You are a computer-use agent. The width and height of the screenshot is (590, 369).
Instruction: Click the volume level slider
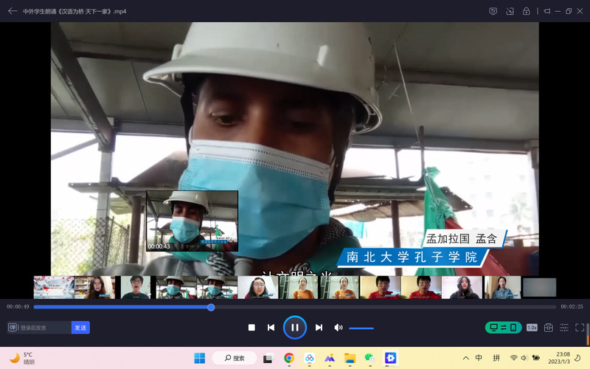(361, 328)
